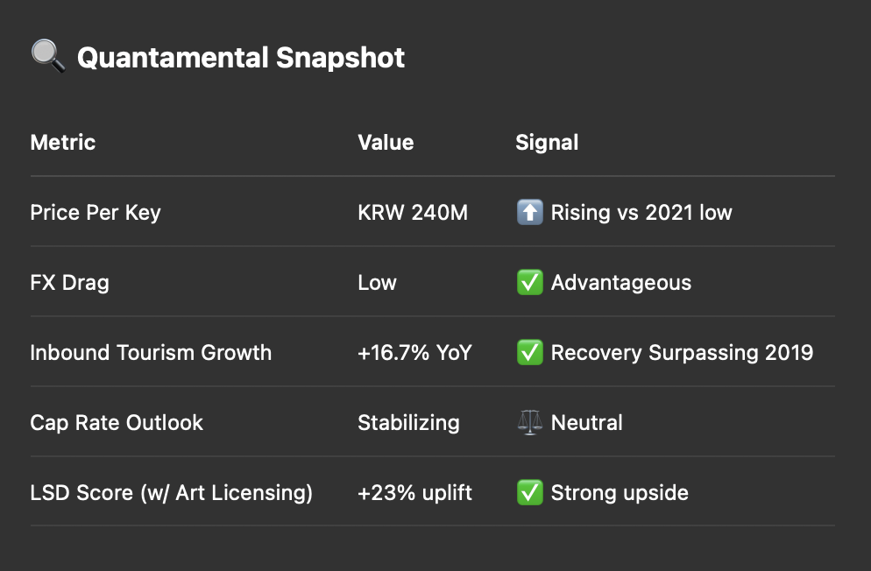Click the up arrow icon next to Rising
Screen dimensions: 871x571
[x=529, y=213]
